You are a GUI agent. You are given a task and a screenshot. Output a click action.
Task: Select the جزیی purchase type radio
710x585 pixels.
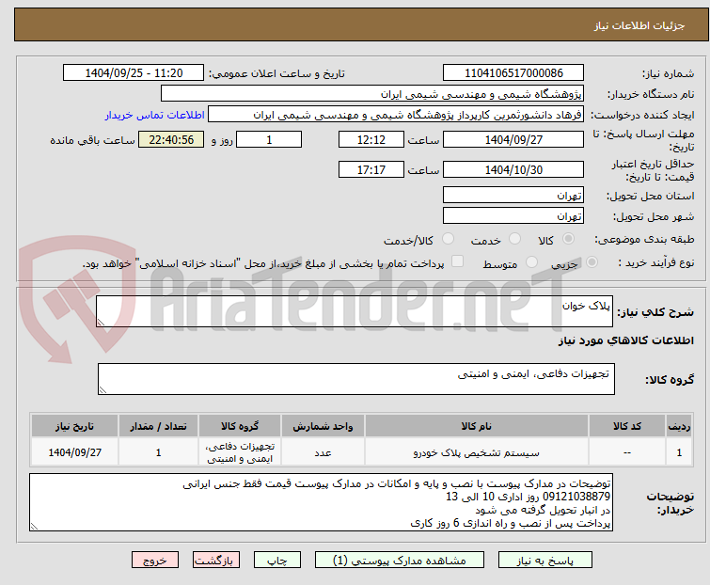click(592, 262)
